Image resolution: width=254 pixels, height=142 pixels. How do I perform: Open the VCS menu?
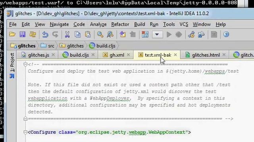[x=184, y=24]
